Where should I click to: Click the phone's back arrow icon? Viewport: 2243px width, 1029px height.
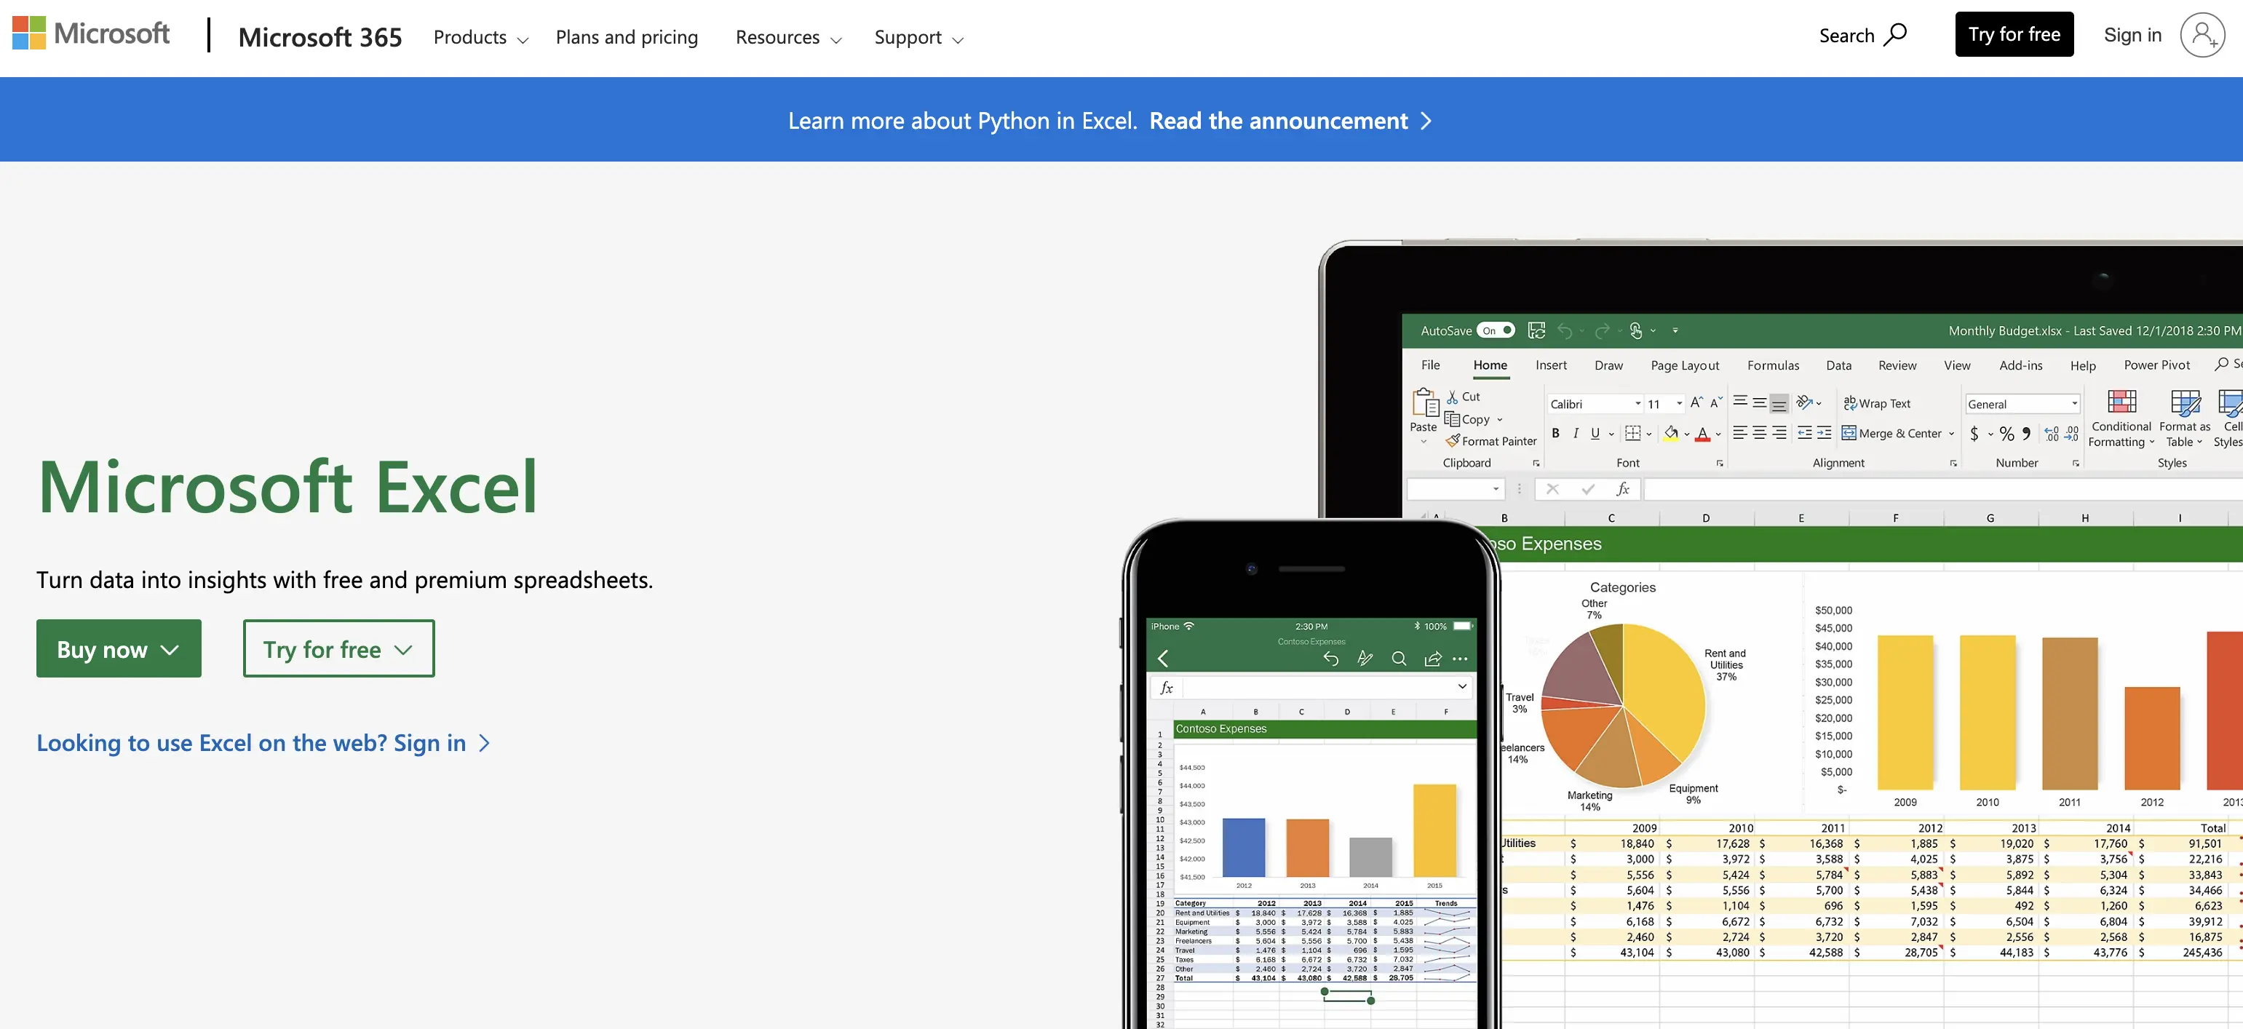click(x=1163, y=659)
